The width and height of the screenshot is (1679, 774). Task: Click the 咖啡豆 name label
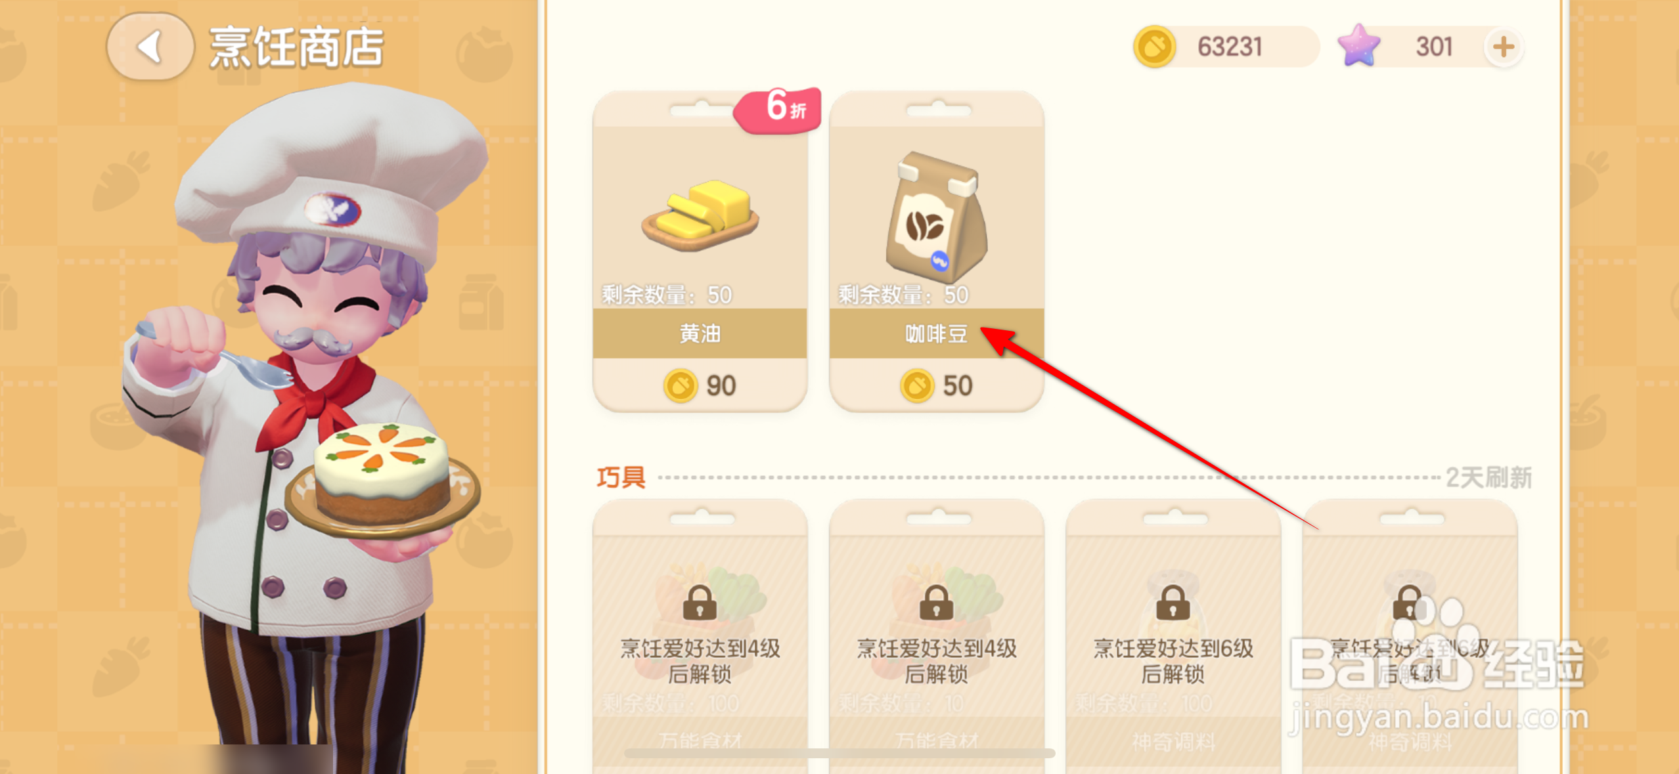pyautogui.click(x=937, y=333)
